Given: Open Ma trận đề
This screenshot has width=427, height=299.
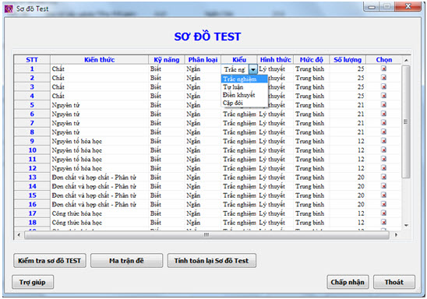Looking at the screenshot, I should [127, 261].
